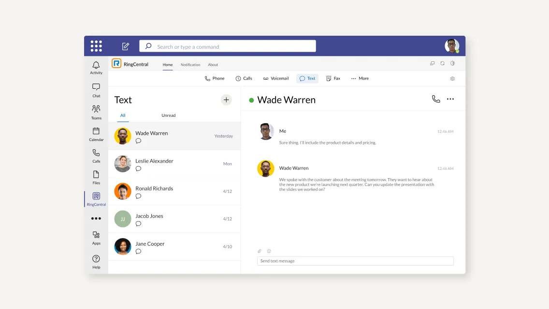The width and height of the screenshot is (549, 309).
Task: Open the Notification tab
Action: point(190,65)
